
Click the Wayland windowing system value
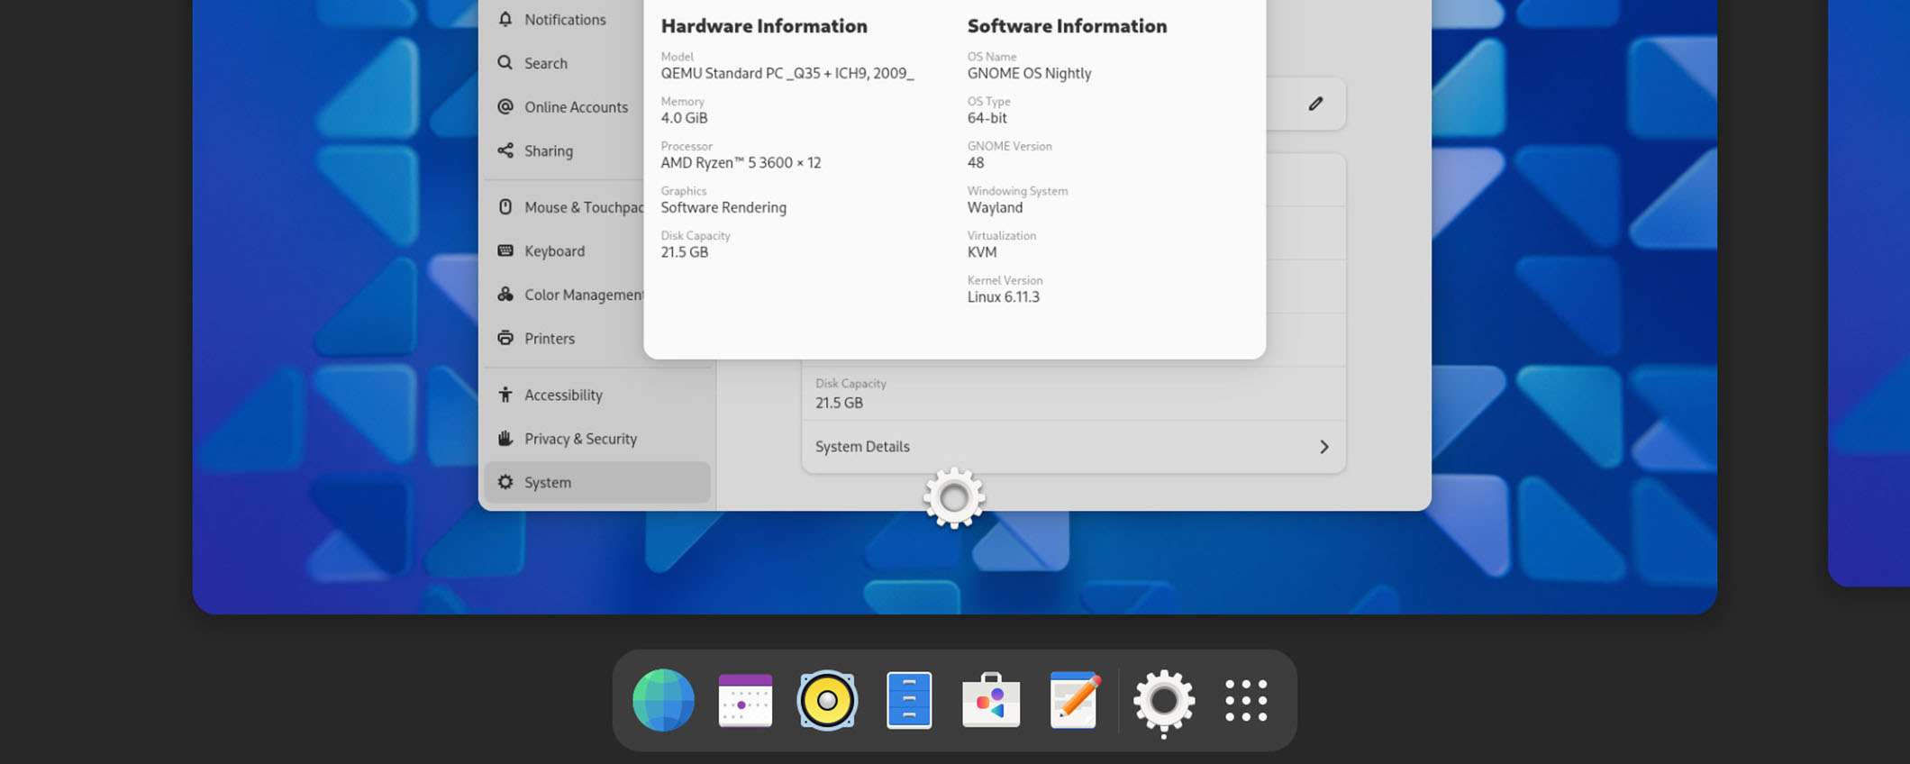tap(995, 207)
